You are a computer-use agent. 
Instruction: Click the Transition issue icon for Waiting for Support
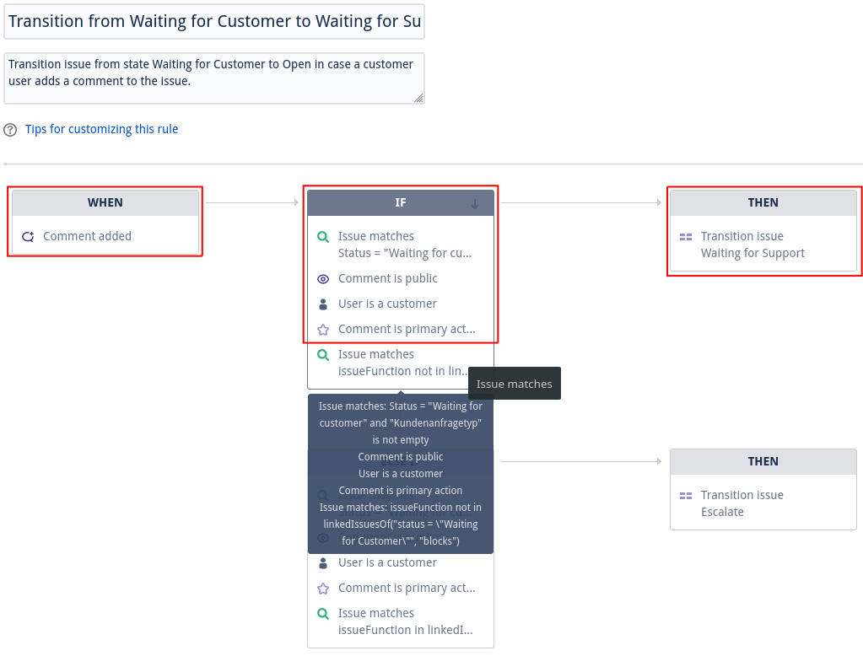click(686, 236)
